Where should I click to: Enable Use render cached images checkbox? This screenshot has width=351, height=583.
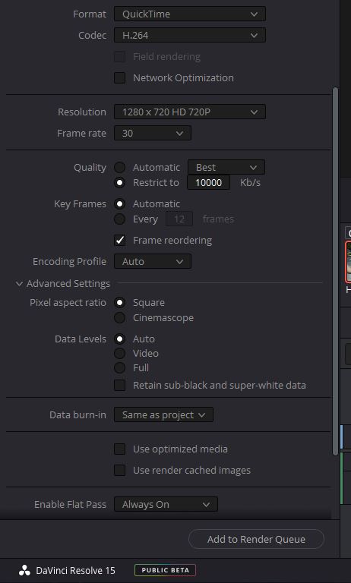click(x=119, y=471)
